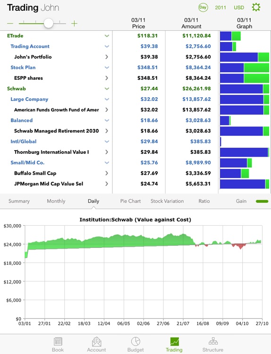Tap the minus zoom-out icon

10,23
